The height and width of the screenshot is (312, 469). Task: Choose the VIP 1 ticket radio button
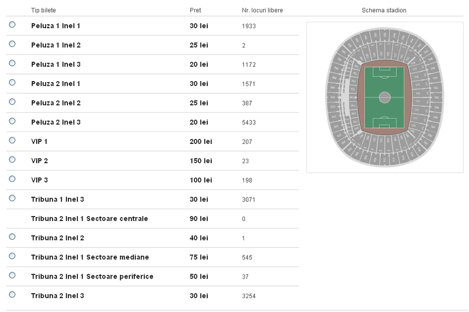click(x=12, y=140)
